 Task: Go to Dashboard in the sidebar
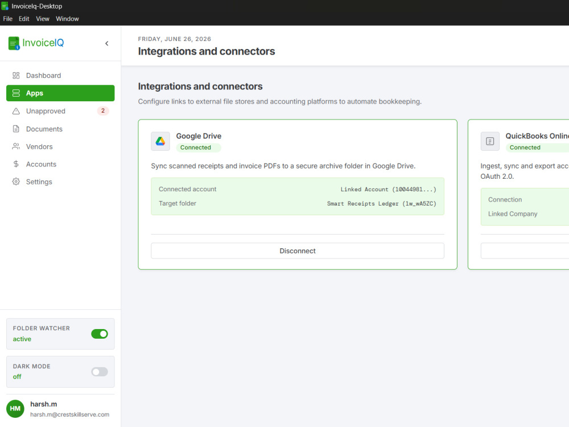(60, 76)
